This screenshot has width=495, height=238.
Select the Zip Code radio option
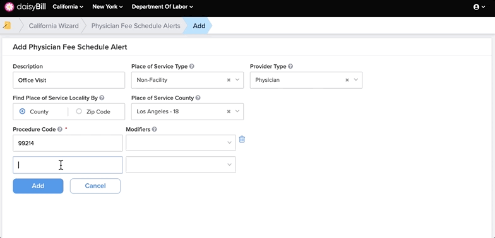(79, 111)
